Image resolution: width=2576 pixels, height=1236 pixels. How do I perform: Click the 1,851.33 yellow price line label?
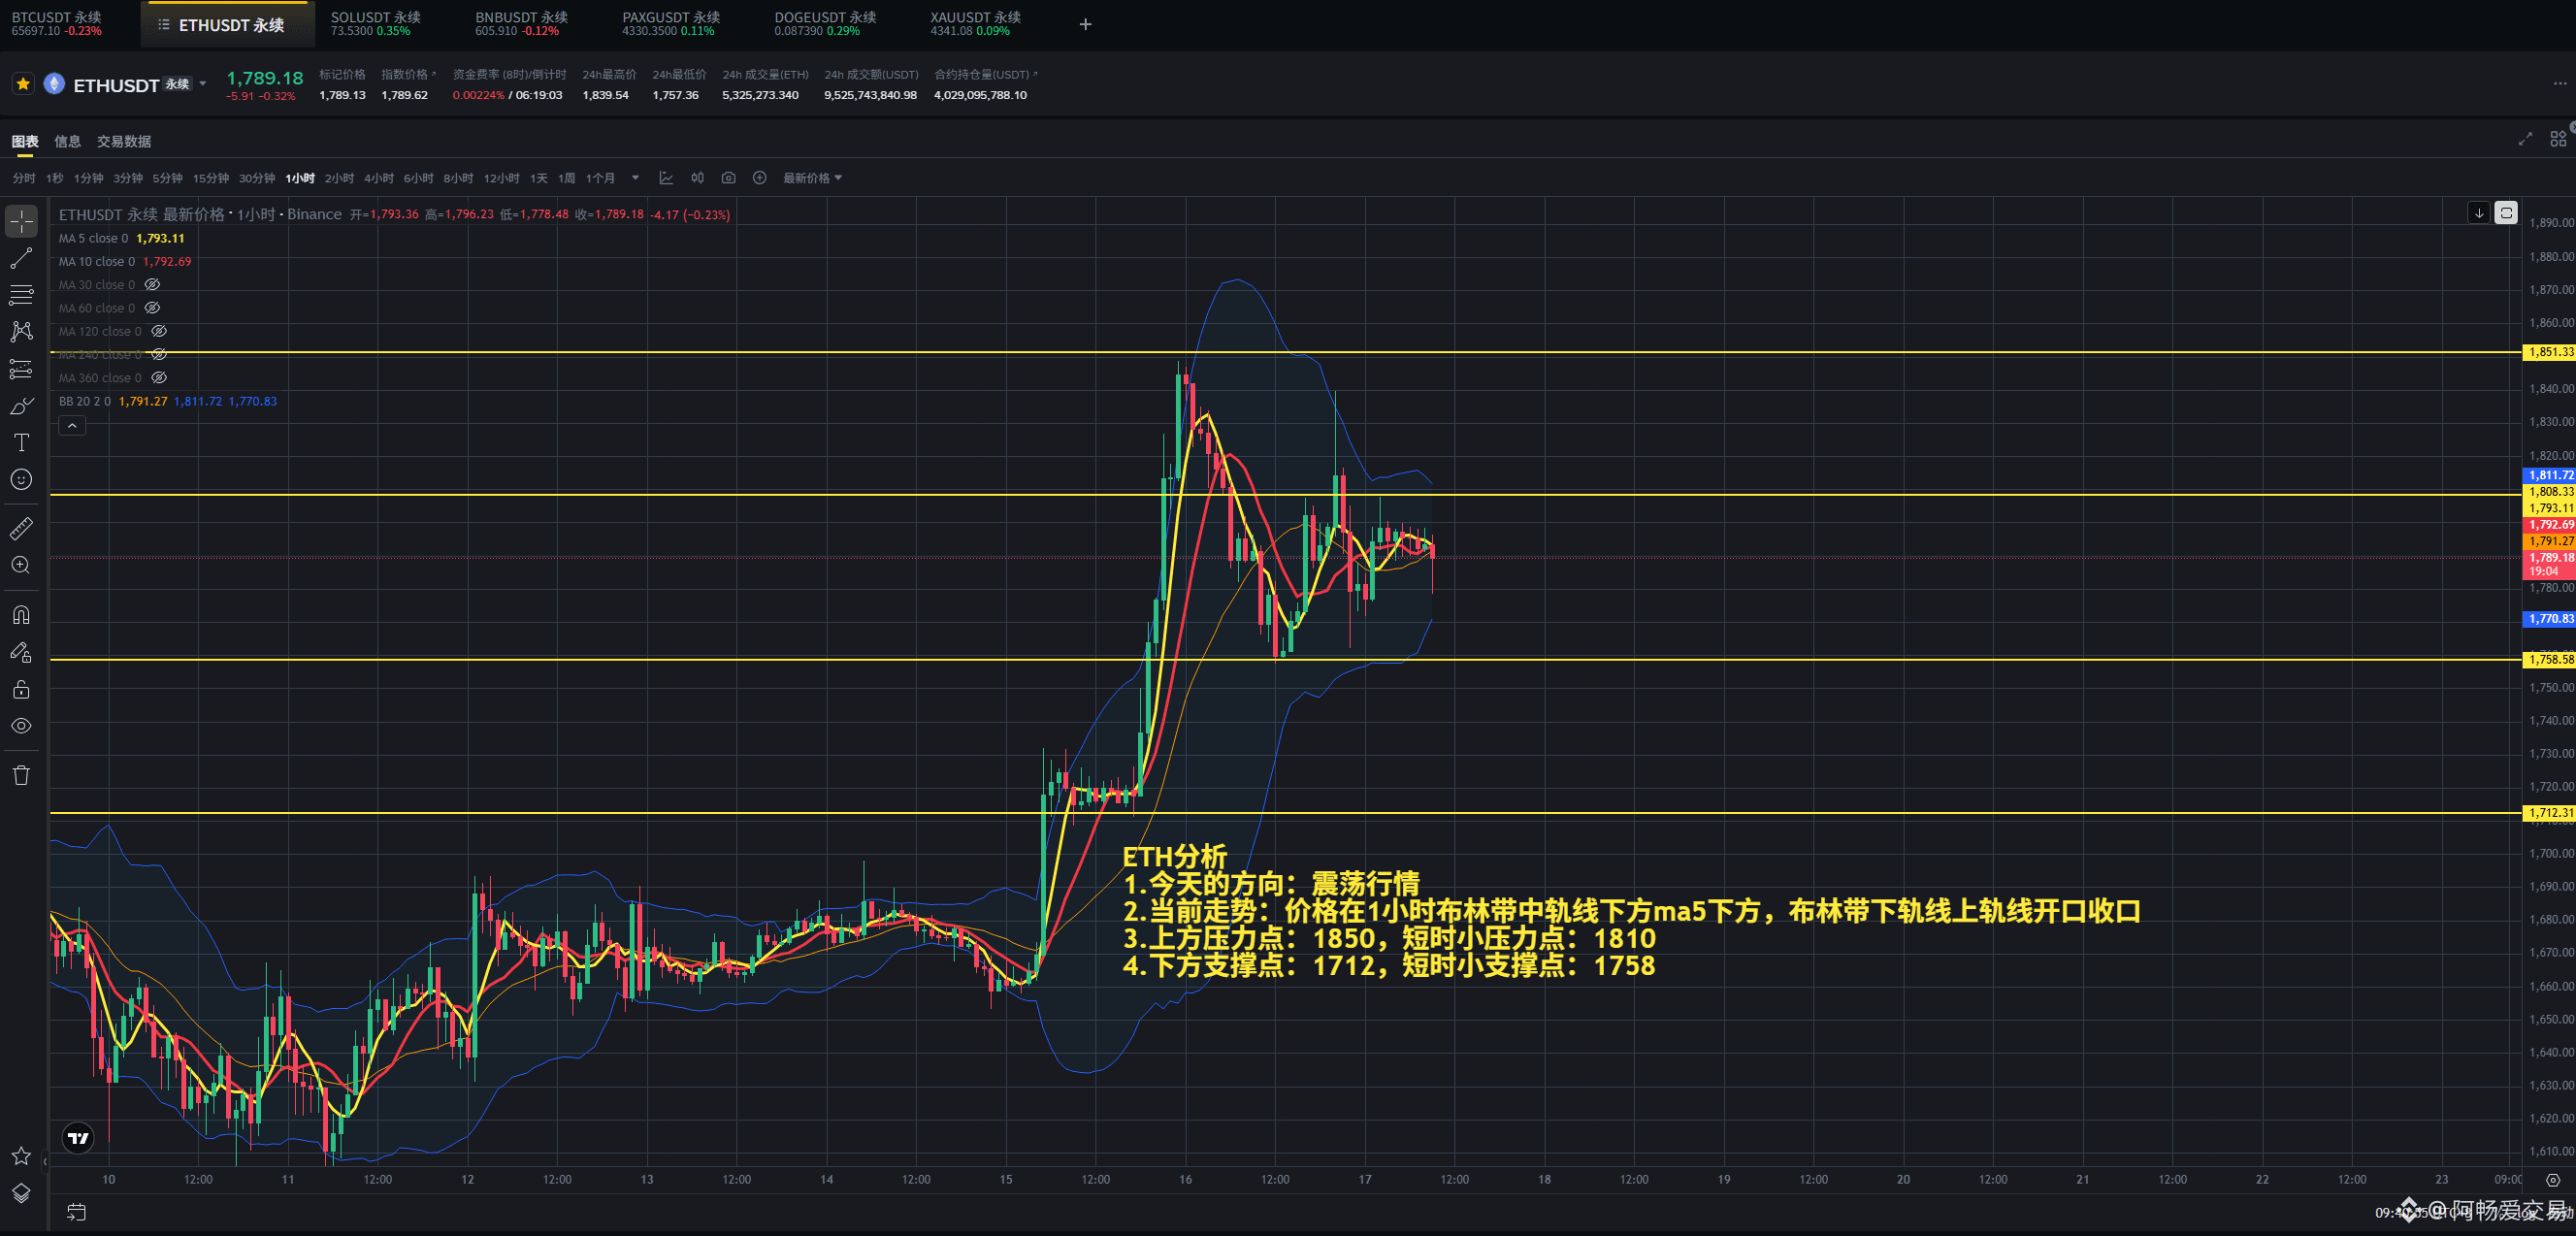pyautogui.click(x=2549, y=352)
